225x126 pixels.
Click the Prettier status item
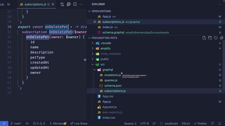point(200,124)
